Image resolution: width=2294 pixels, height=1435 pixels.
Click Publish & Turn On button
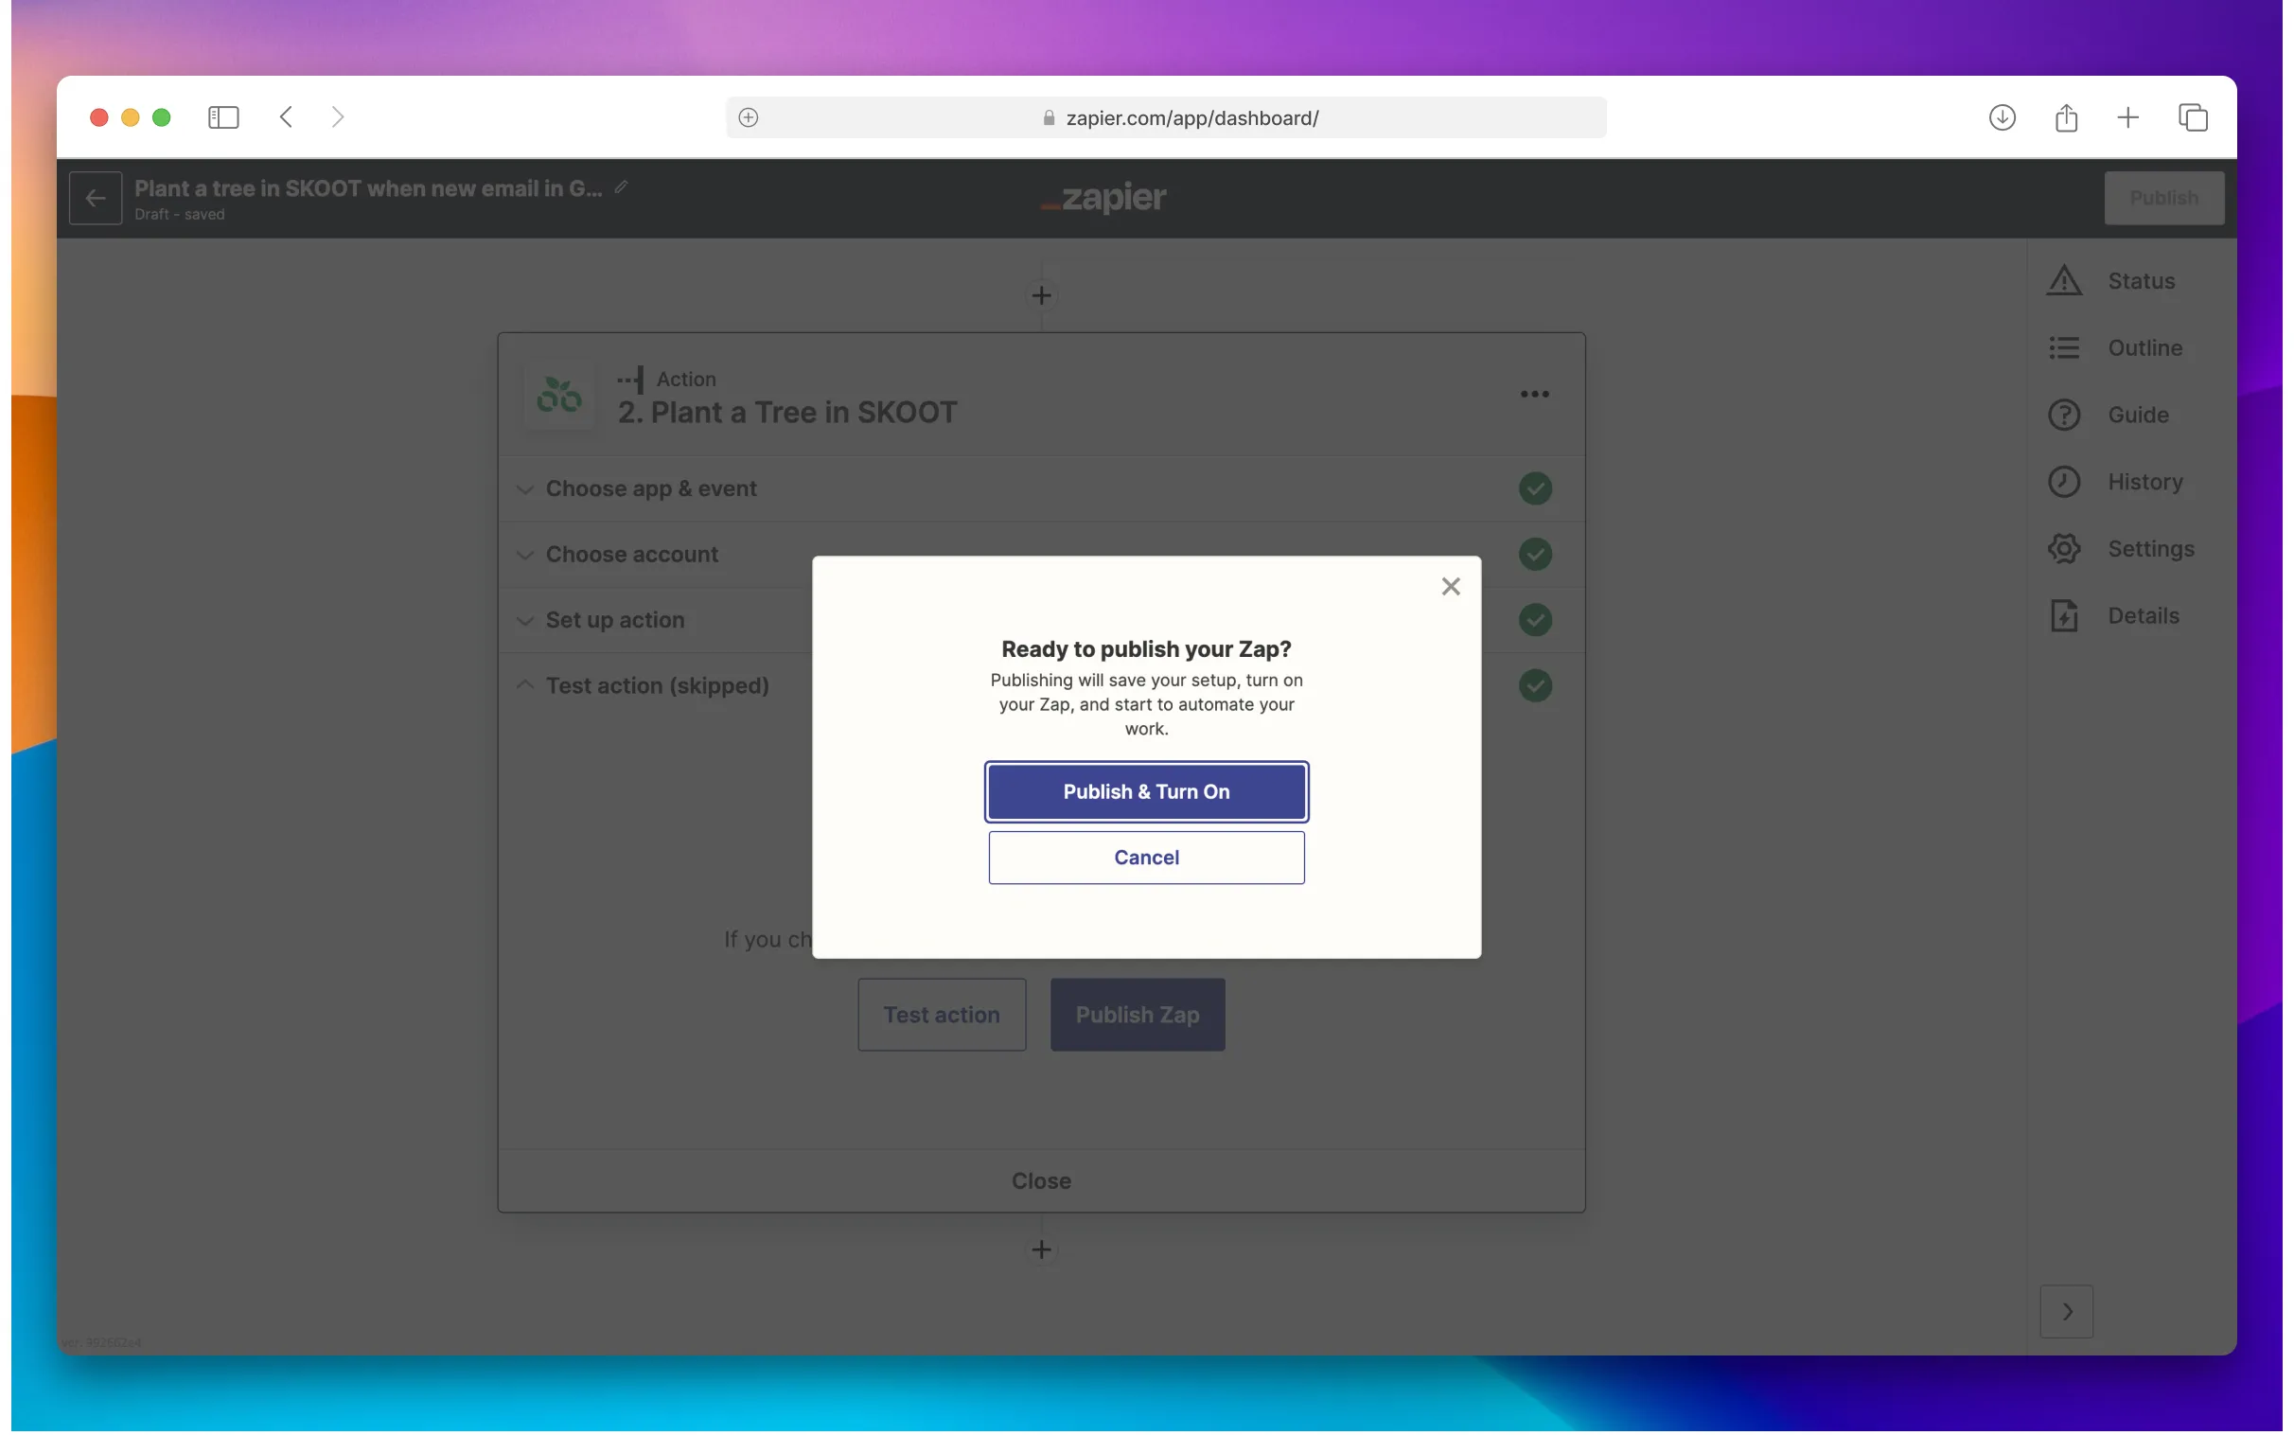click(1146, 791)
